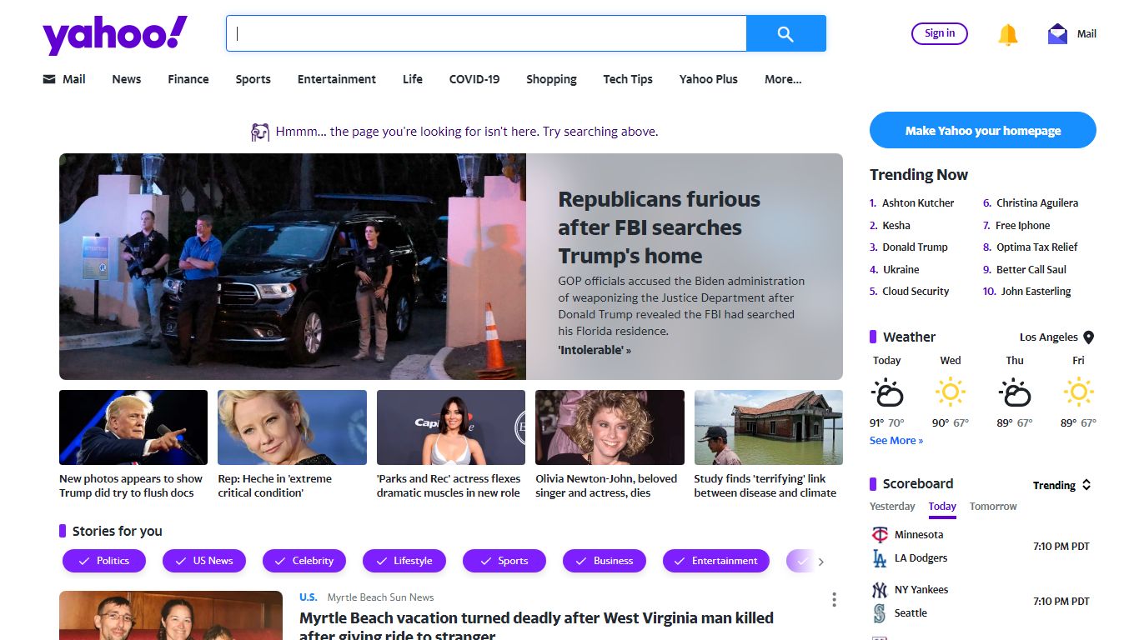Open the Myrtle Beach vacation turned deadly headline

tap(536, 625)
